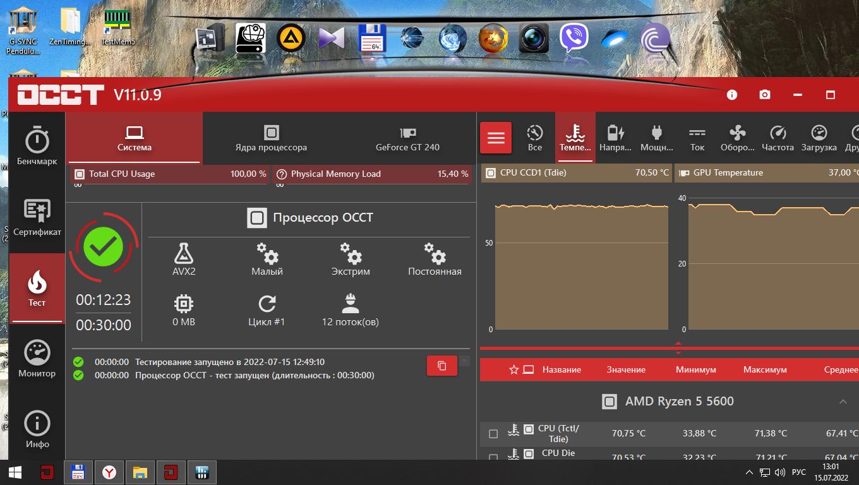Click the Экстрим mode option
The height and width of the screenshot is (485, 859).
(x=351, y=260)
